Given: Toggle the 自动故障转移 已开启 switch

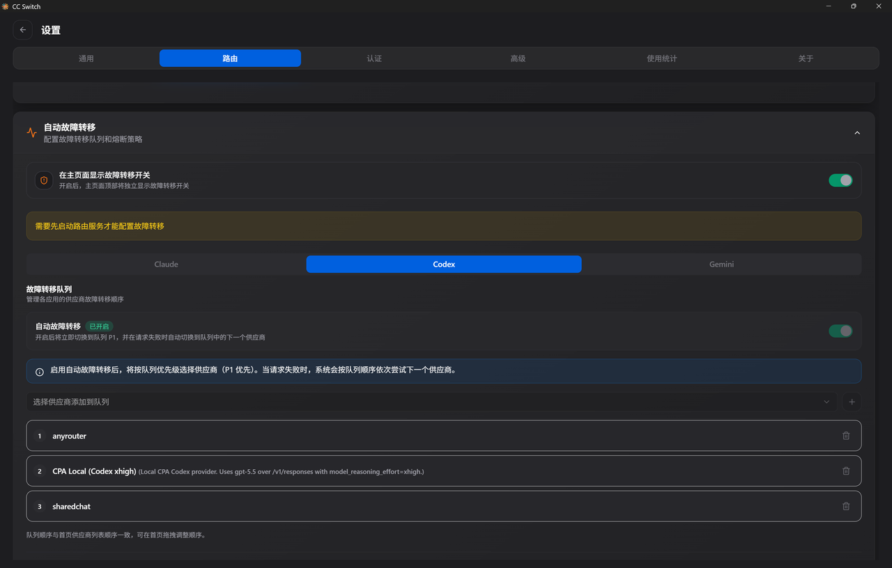Looking at the screenshot, I should click(x=840, y=331).
